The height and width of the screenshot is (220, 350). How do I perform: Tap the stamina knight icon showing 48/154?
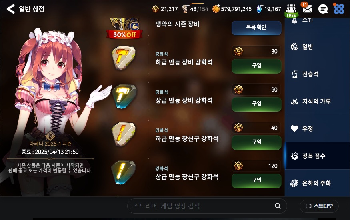coord(185,9)
